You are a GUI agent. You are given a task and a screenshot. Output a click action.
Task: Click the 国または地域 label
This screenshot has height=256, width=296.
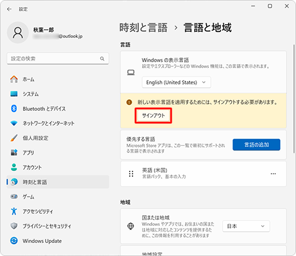pos(156,217)
